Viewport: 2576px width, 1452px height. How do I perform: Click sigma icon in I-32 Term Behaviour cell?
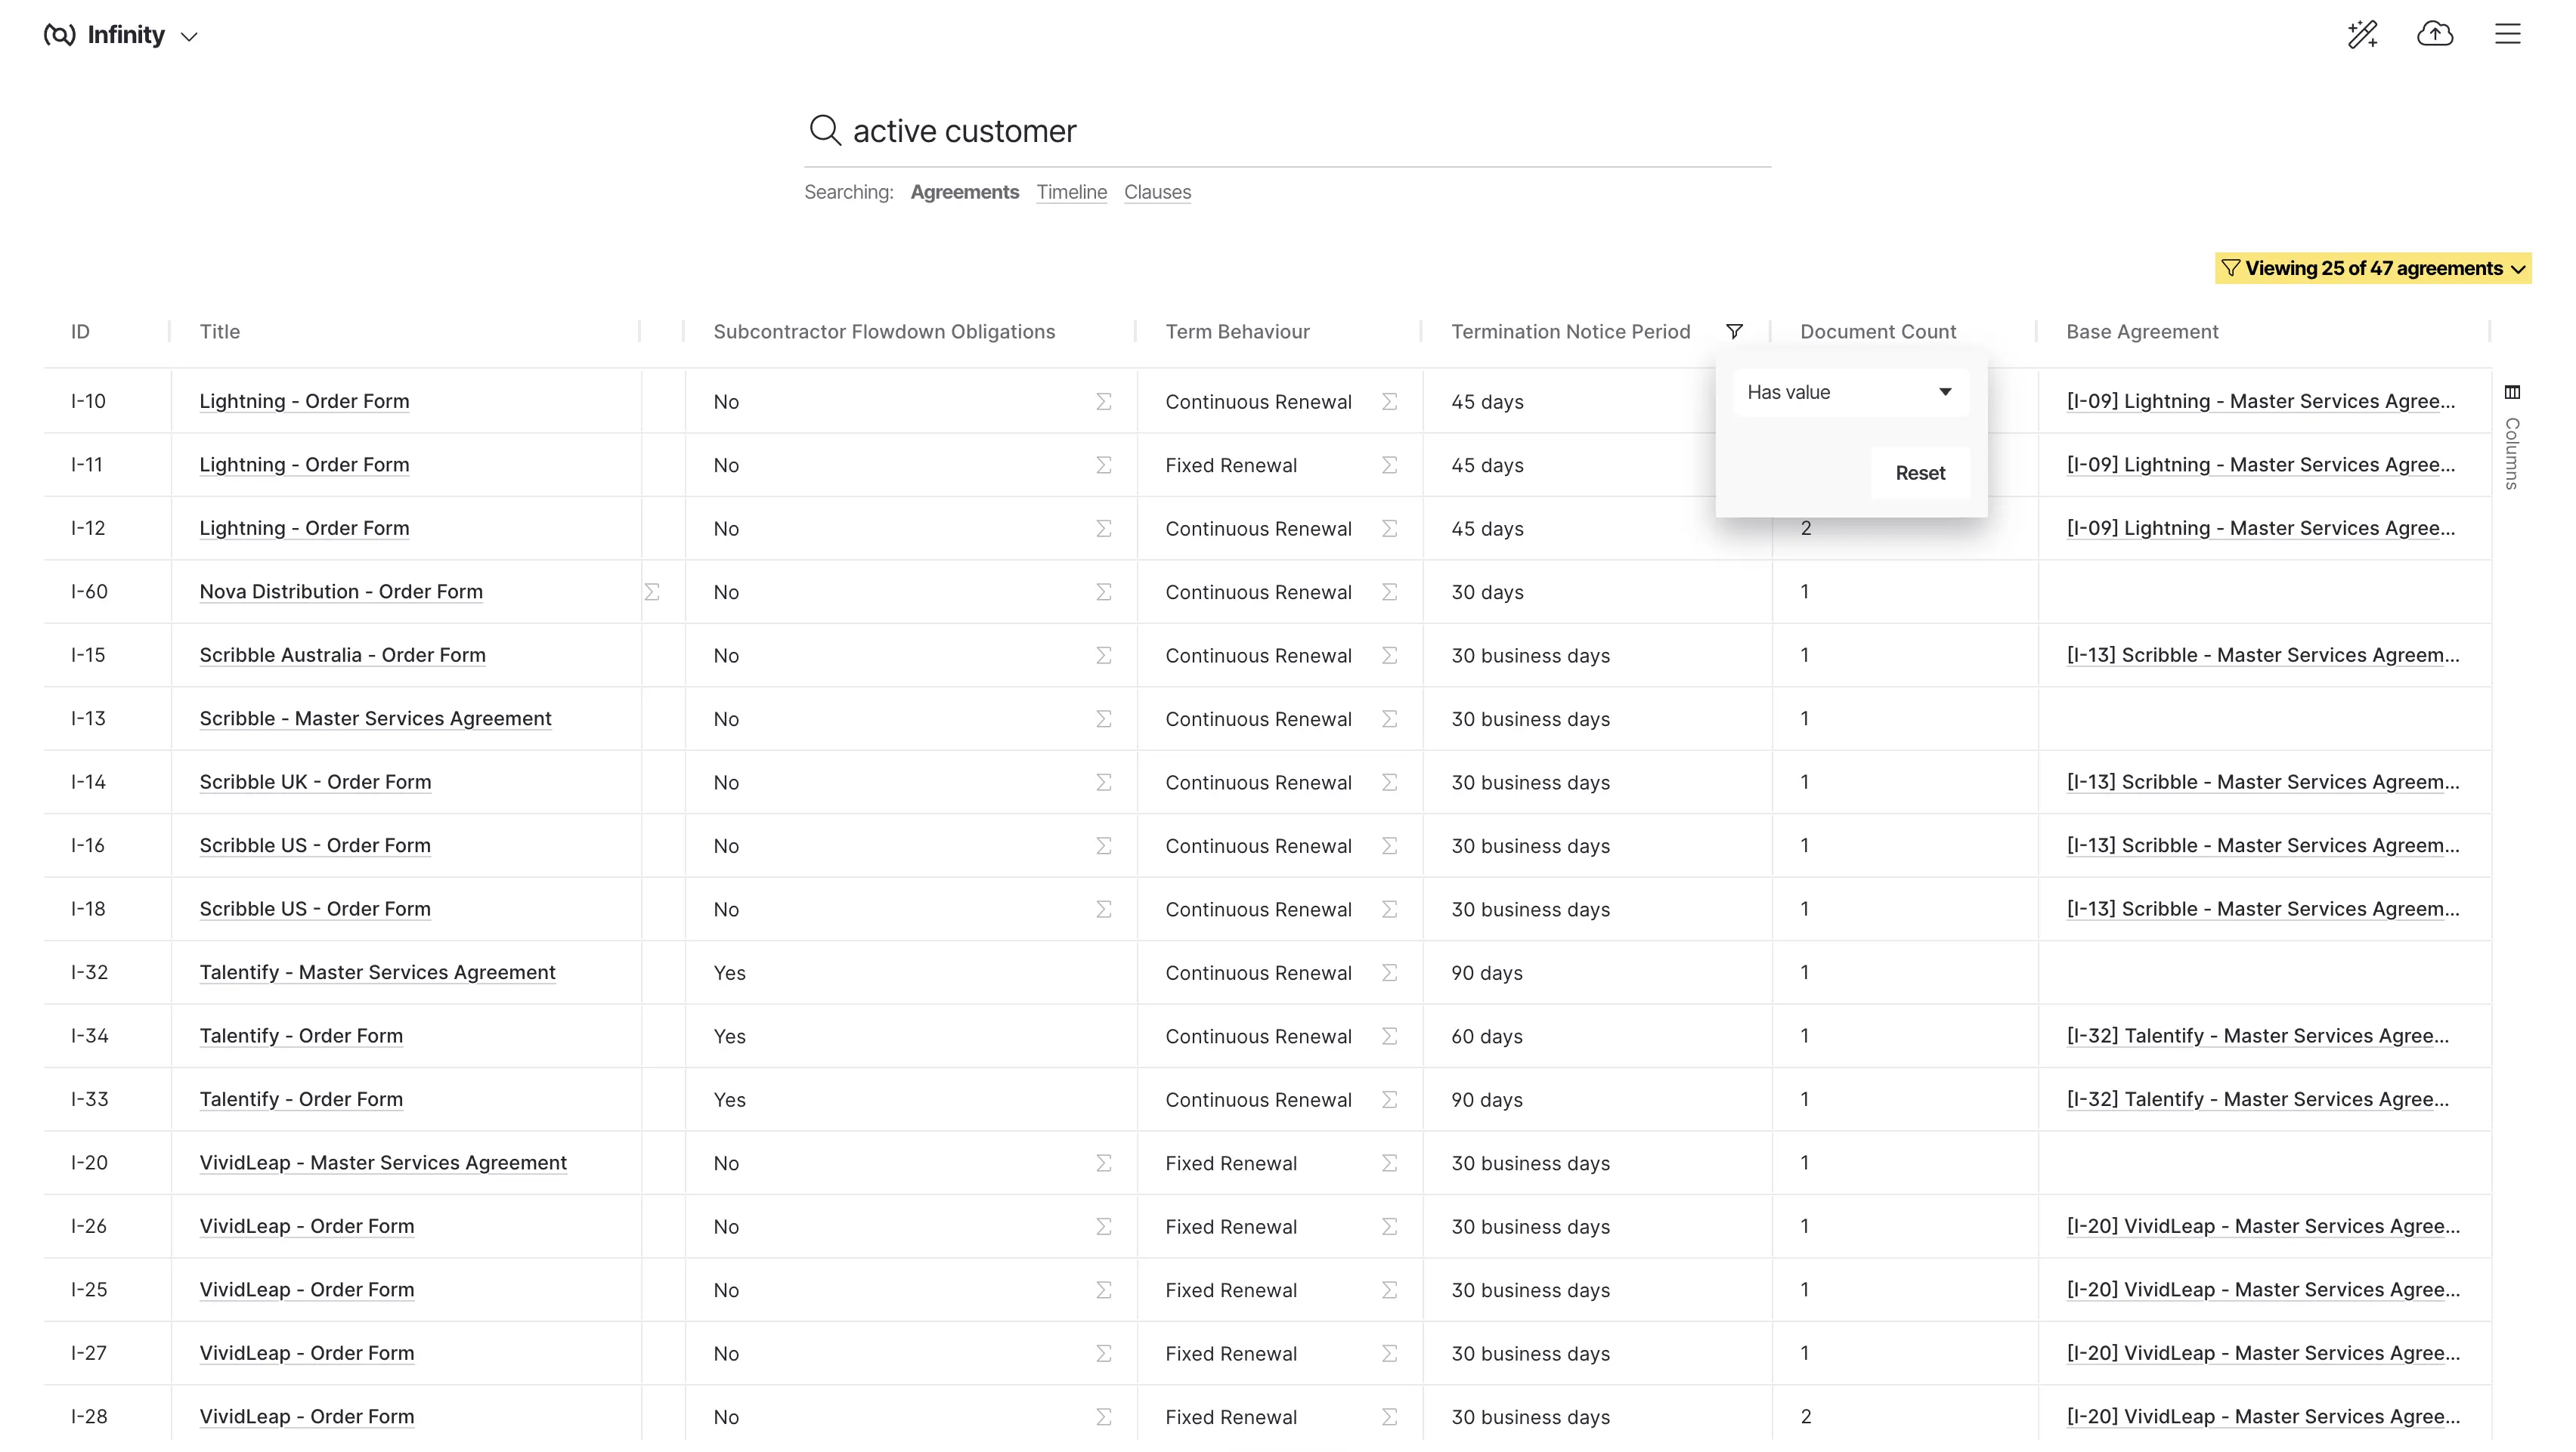pos(1389,972)
